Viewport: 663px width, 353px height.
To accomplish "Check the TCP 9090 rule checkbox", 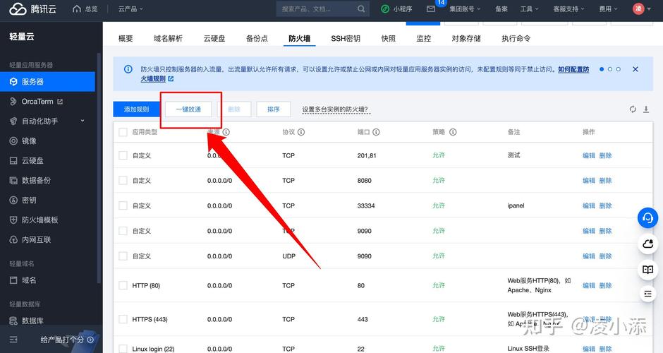I will coord(123,231).
